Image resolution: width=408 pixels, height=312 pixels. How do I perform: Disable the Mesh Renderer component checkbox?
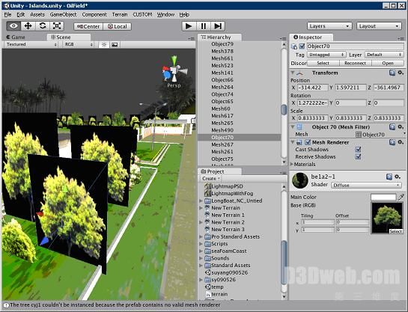[x=308, y=142]
